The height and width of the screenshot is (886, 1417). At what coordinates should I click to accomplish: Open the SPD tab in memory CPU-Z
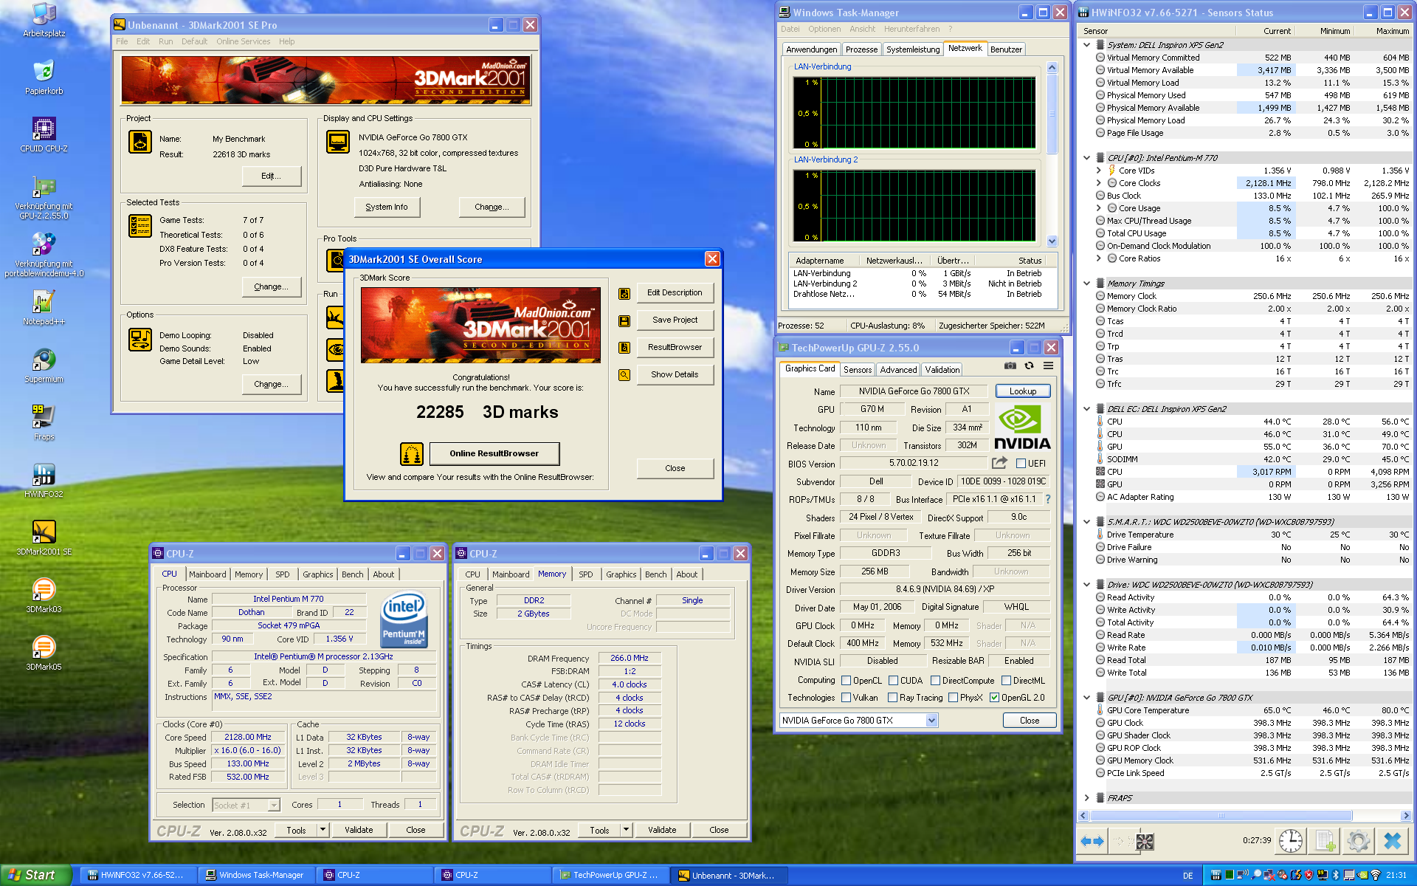click(x=585, y=574)
